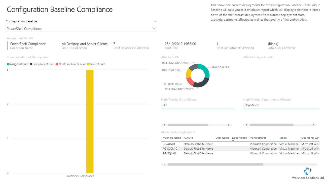
Task: Select the NonComplianceCount legend item
Action: pos(71,64)
